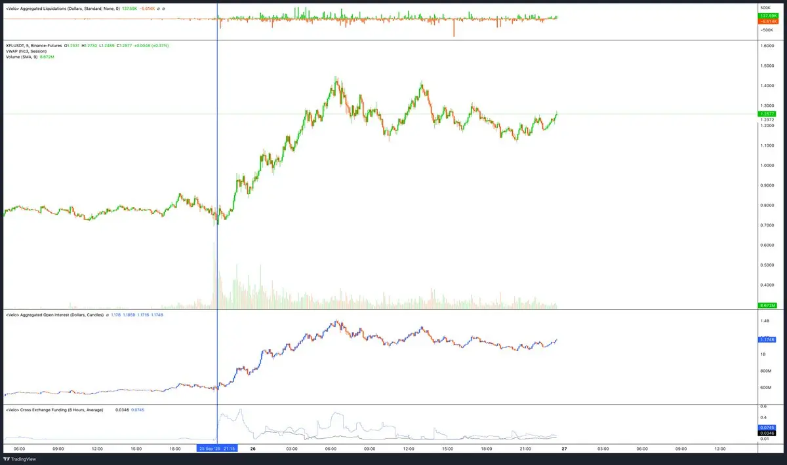This screenshot has width=787, height=465.
Task: Click the black 0.0346 label on the funding scale
Action: 767,434
